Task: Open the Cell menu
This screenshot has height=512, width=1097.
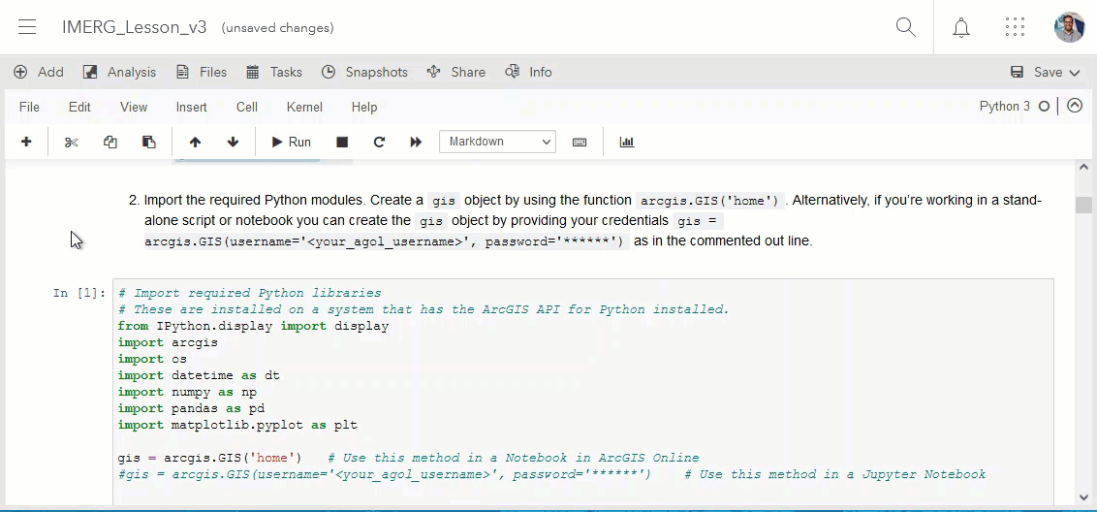Action: pos(246,107)
